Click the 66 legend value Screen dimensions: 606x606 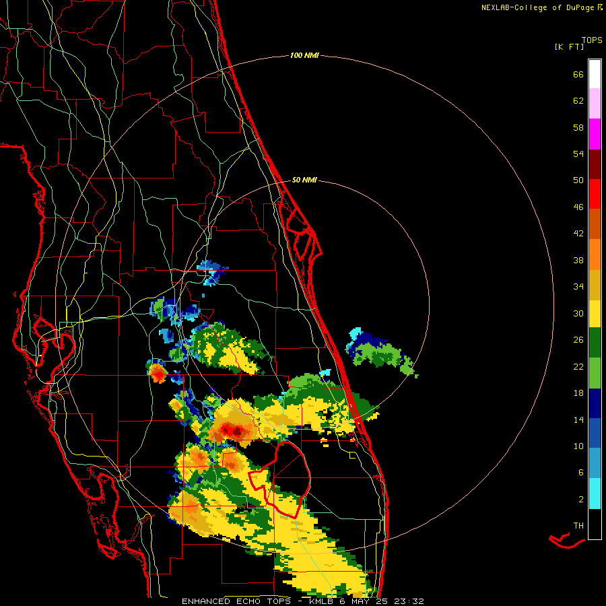578,74
